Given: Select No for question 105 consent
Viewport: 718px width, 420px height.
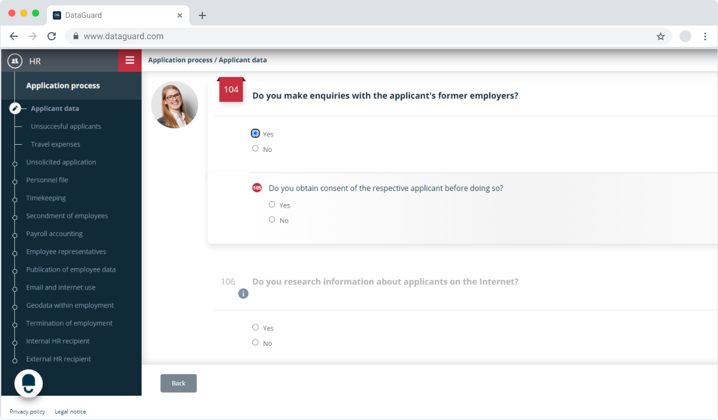Looking at the screenshot, I should click(272, 219).
